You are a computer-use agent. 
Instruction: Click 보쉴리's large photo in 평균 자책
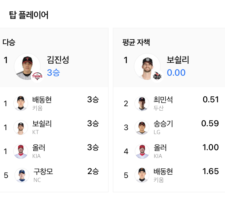click(x=147, y=66)
